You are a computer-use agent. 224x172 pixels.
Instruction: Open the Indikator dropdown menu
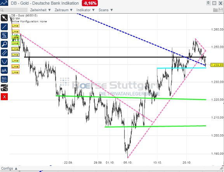click(x=85, y=10)
